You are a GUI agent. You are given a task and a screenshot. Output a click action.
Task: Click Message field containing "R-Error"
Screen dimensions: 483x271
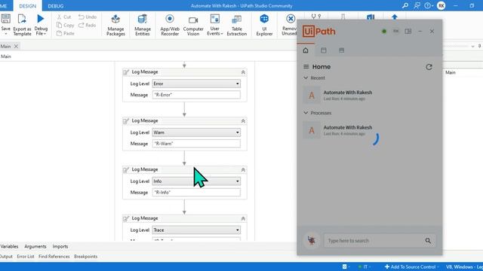tap(196, 95)
